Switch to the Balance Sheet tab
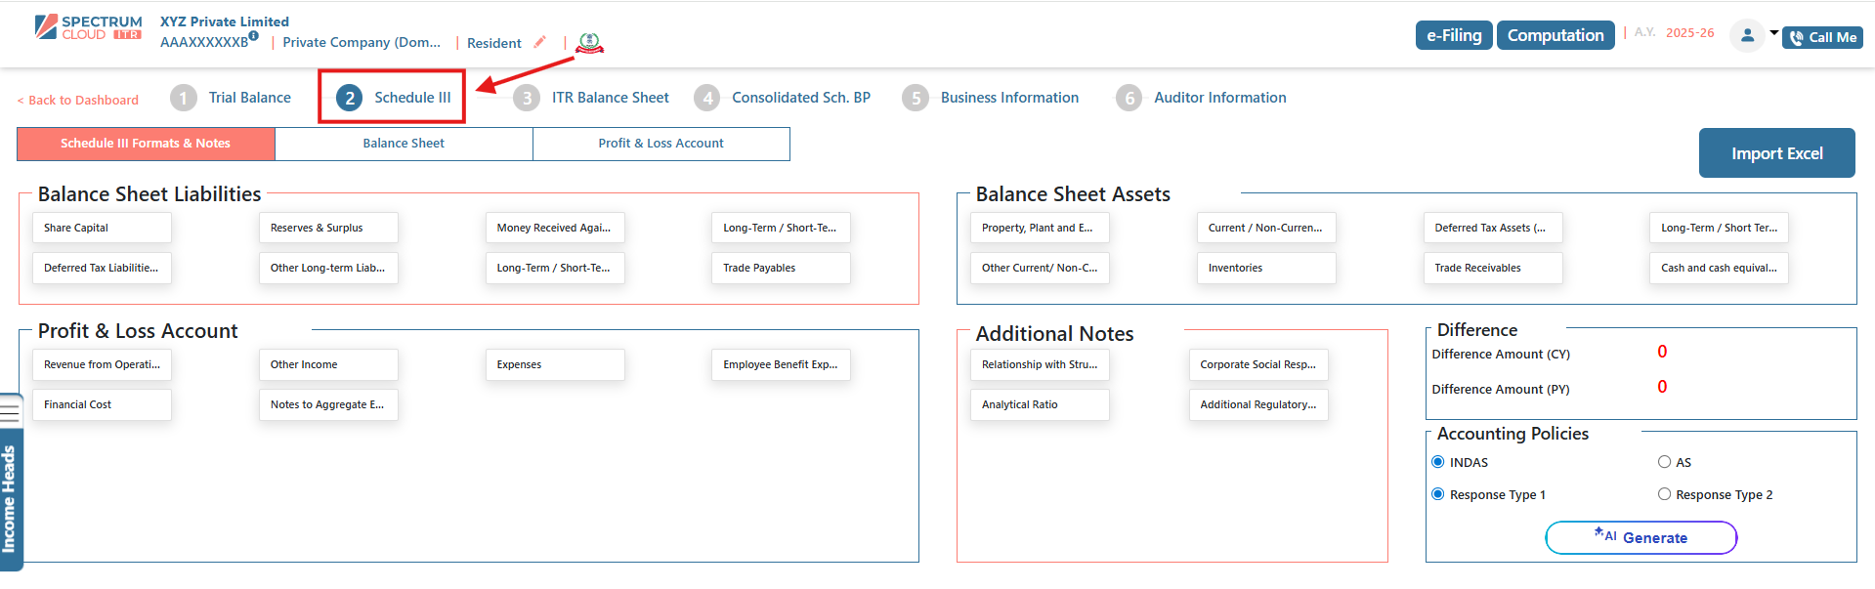Viewport: 1875px width, 589px height. (404, 144)
